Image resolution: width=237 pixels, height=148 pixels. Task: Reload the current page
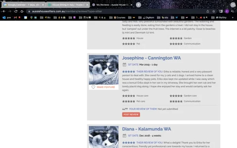coord(16,11)
